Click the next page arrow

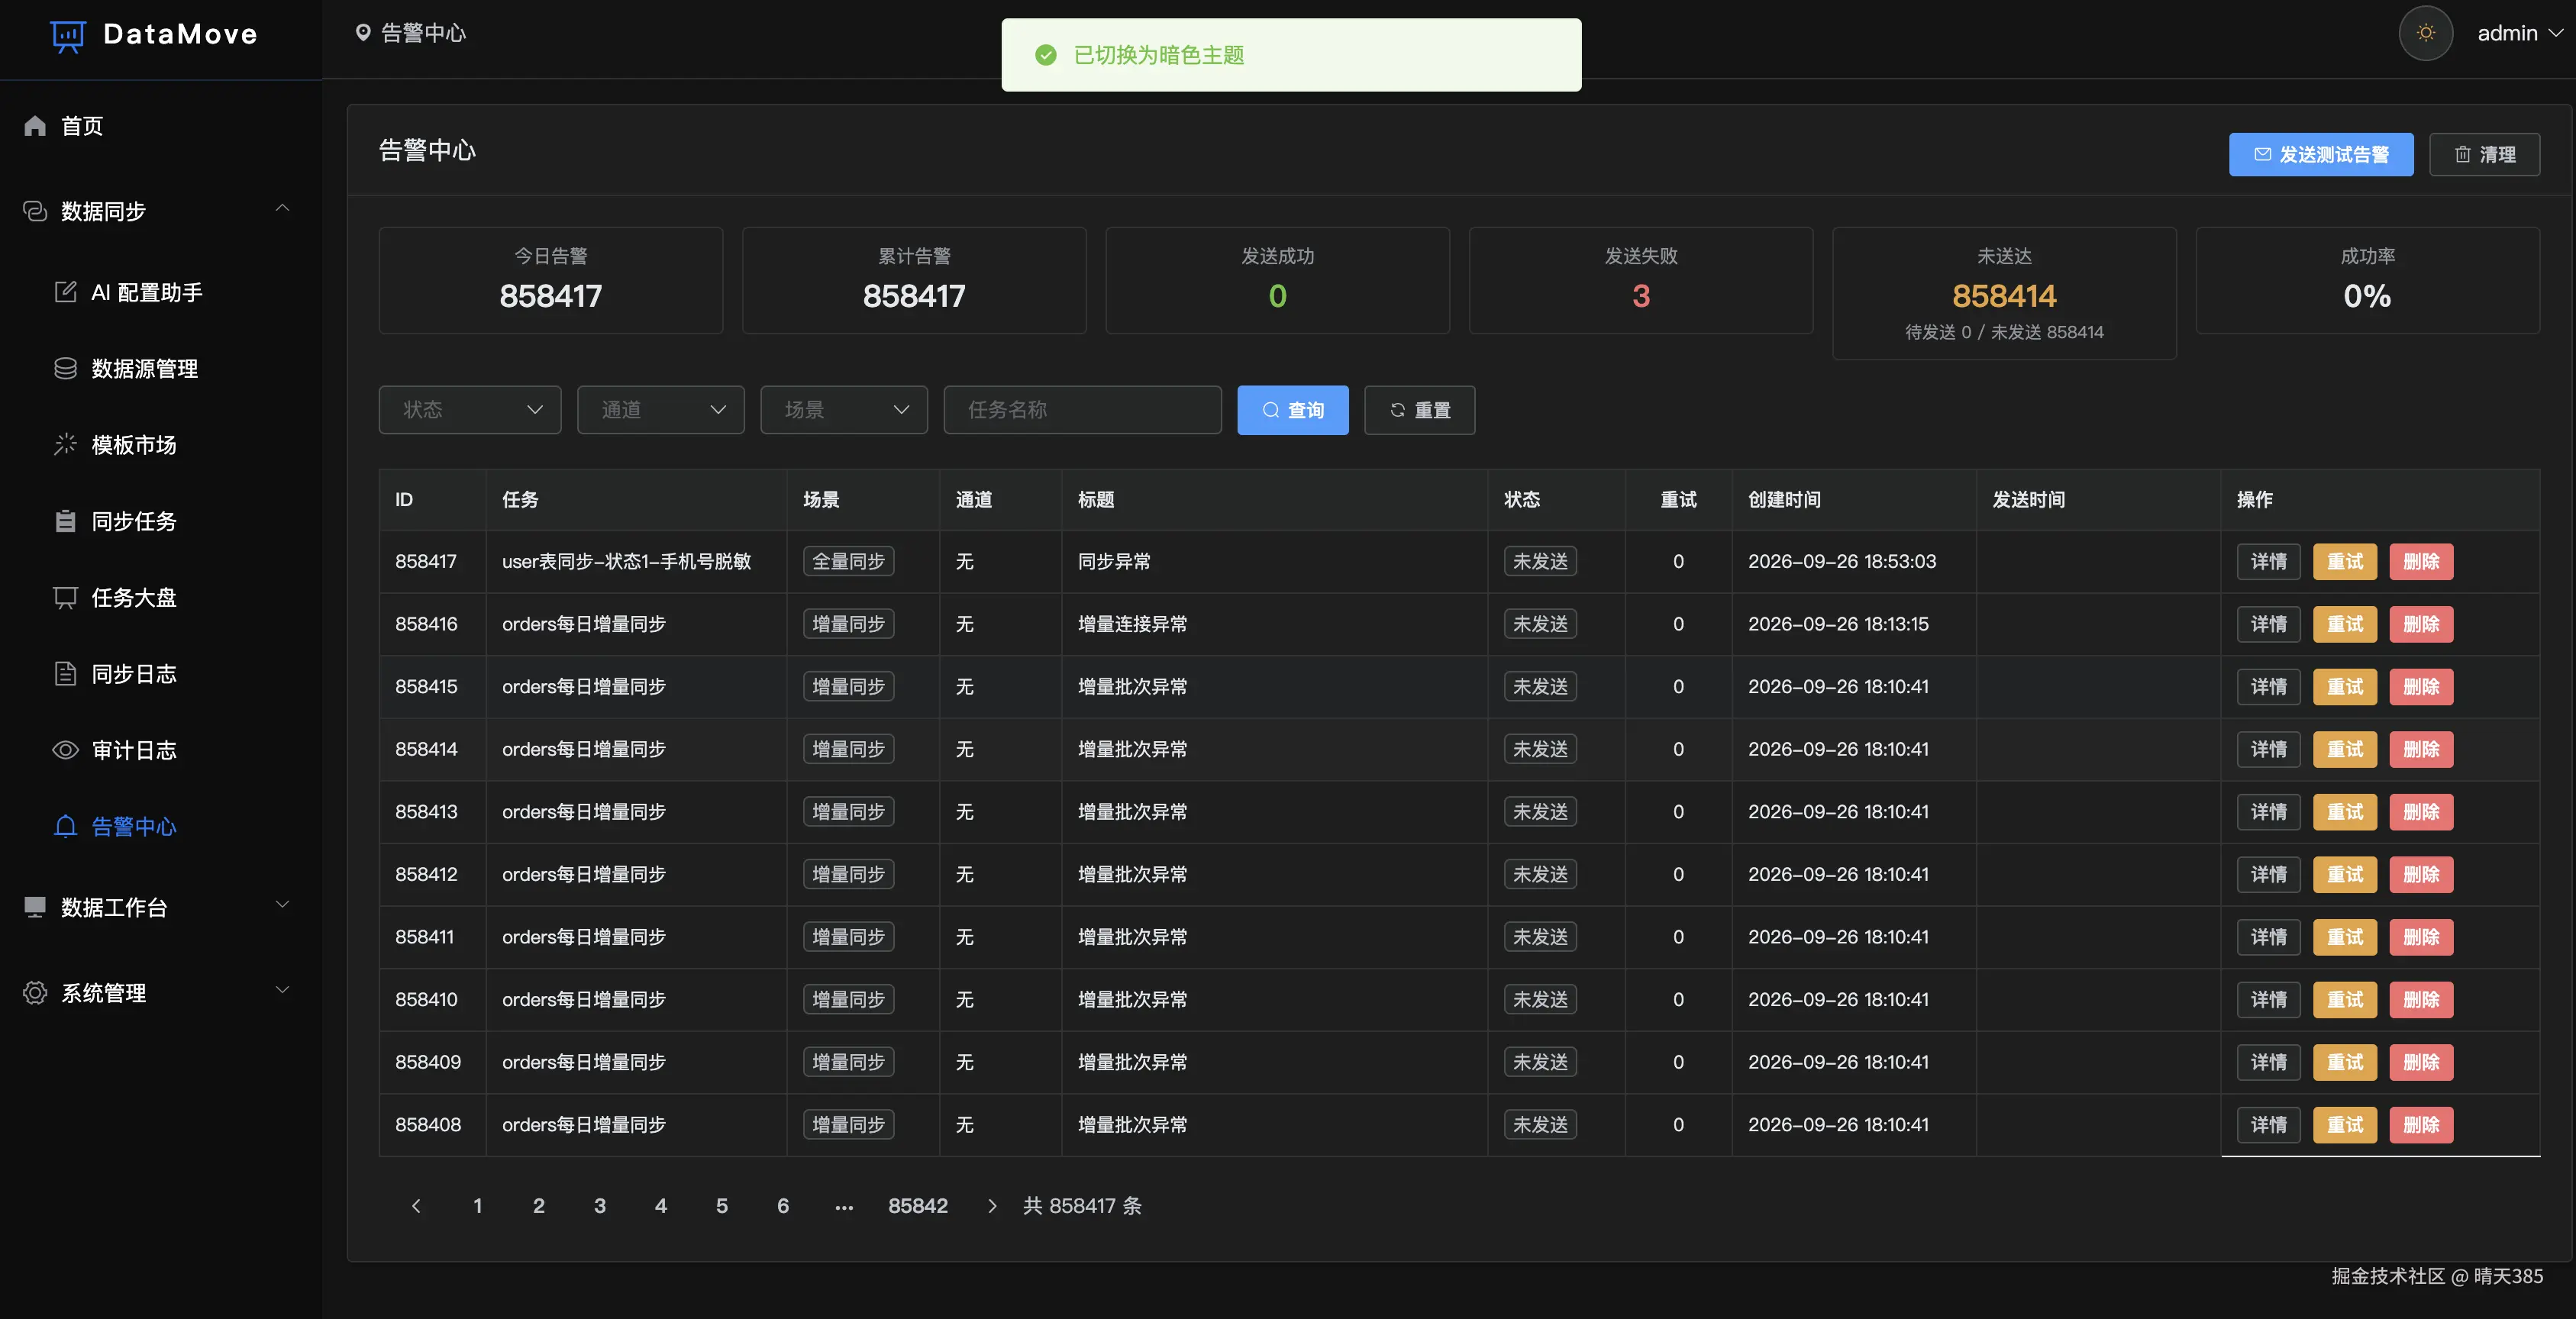992,1206
